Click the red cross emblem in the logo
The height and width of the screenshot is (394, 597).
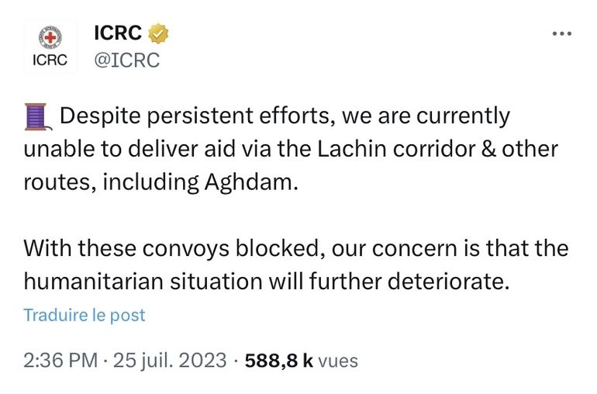(x=50, y=38)
